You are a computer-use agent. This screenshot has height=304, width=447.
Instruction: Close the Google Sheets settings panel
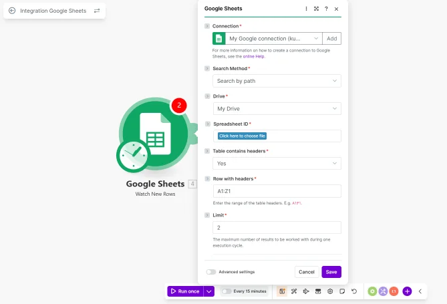[x=336, y=9]
